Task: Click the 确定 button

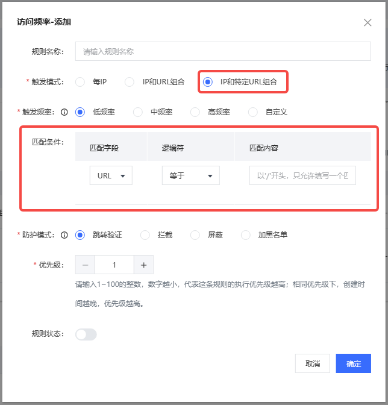Action: point(353,363)
